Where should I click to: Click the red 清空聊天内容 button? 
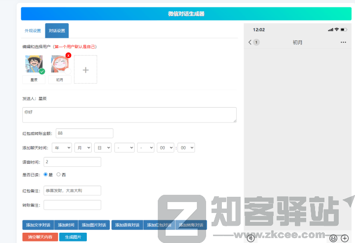click(40, 237)
